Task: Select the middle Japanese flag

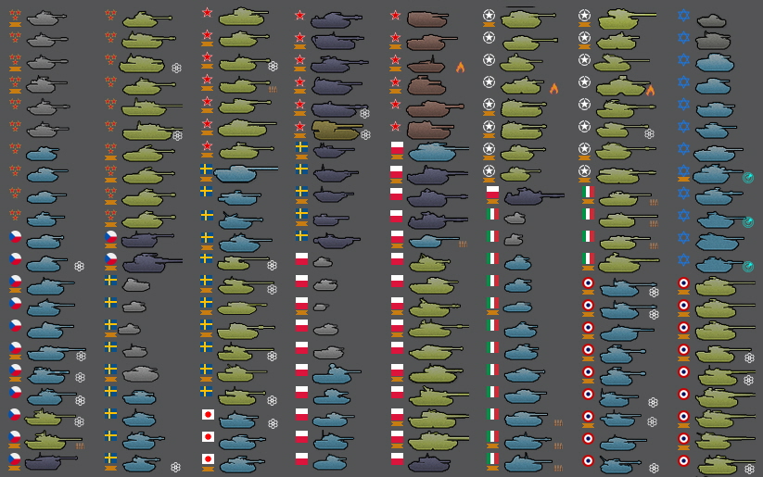Action: (x=208, y=436)
